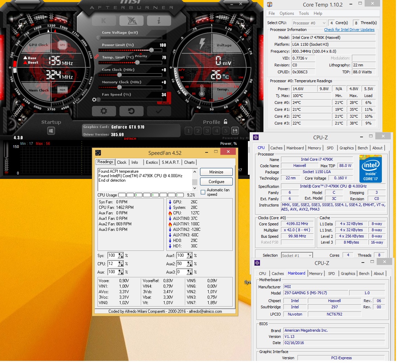Click the Aux3 speed percentage stepper
Image resolution: width=397 pixels, height=363 pixels.
[189, 272]
